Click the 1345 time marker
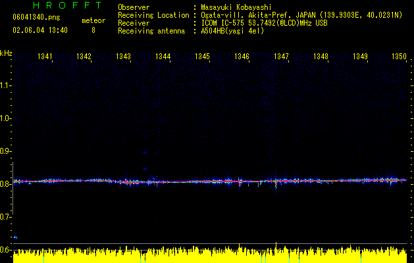 pyautogui.click(x=202, y=56)
